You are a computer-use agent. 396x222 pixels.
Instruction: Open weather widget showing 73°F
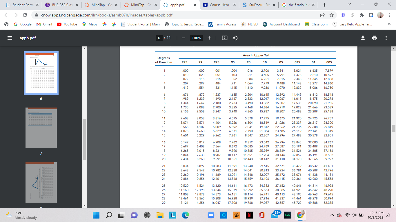point(21,215)
